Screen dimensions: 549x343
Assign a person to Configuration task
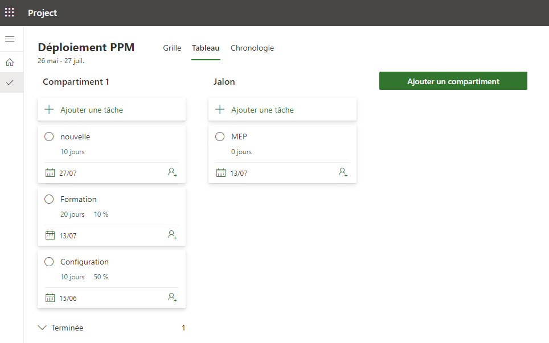(x=172, y=297)
